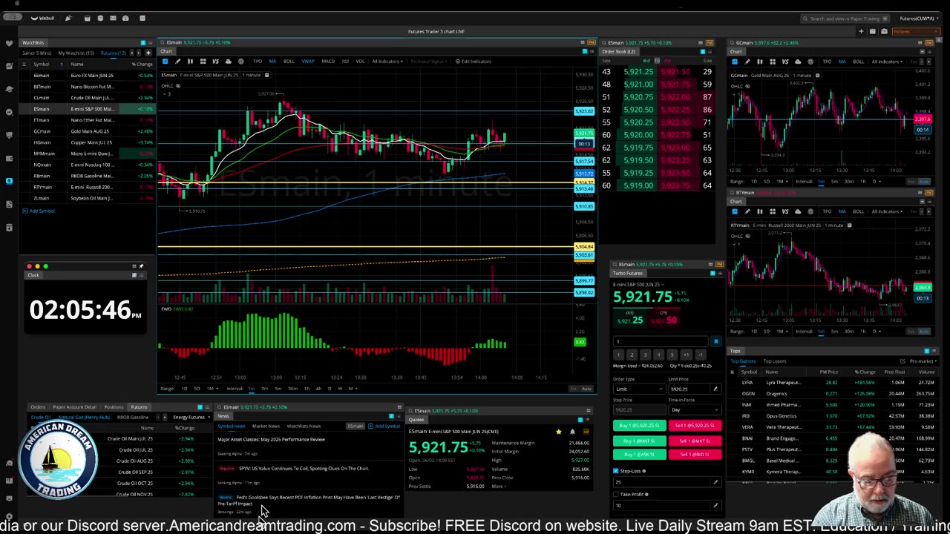Open the Order Type dropdown showing Limit
This screenshot has height=534, width=950.
pyautogui.click(x=638, y=389)
